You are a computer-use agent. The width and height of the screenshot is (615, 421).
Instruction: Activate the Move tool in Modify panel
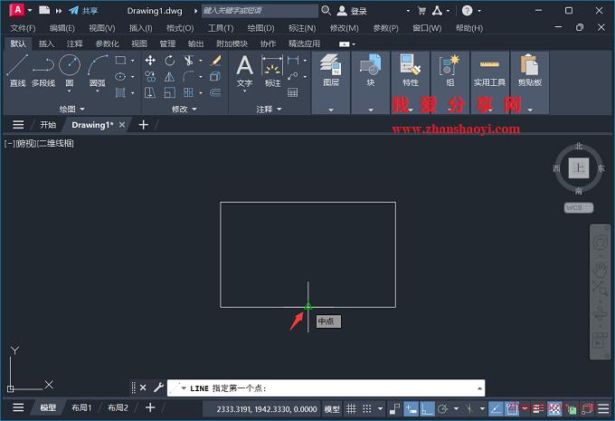150,60
